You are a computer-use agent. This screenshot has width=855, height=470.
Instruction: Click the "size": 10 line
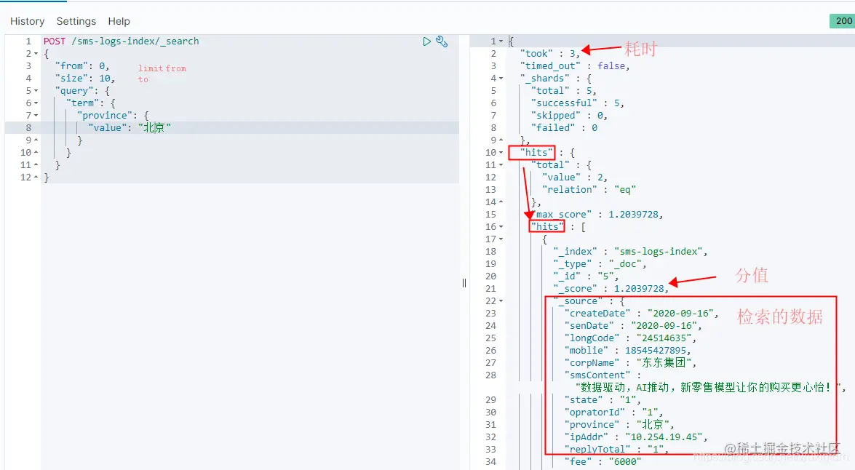(x=84, y=79)
